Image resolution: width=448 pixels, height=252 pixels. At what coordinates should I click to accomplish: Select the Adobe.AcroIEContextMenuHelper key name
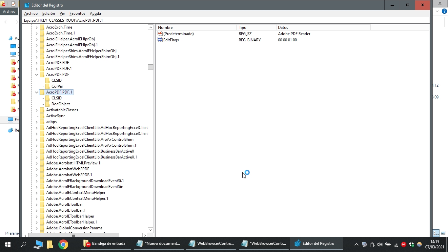76,193
